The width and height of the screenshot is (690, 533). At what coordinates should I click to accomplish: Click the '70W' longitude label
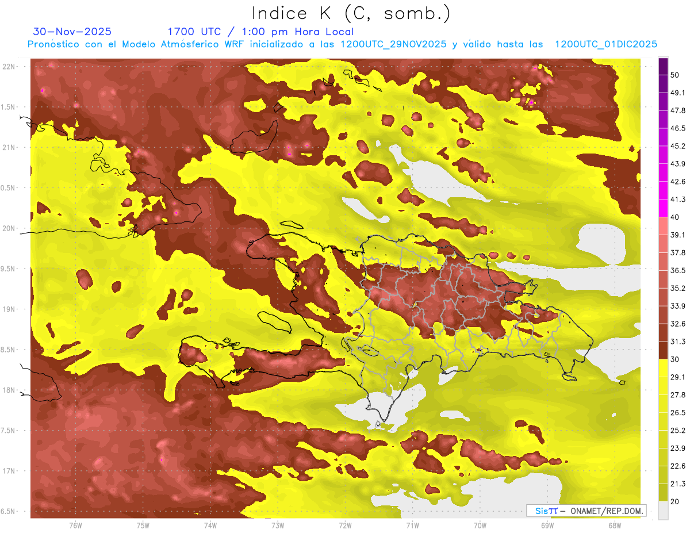pyautogui.click(x=480, y=525)
